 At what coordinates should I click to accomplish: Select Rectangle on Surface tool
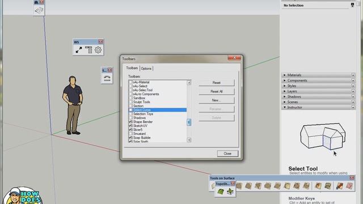point(239,186)
